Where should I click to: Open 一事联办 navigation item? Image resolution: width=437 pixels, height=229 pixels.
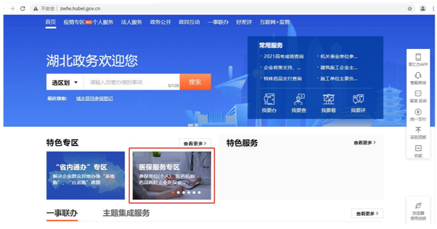[218, 22]
